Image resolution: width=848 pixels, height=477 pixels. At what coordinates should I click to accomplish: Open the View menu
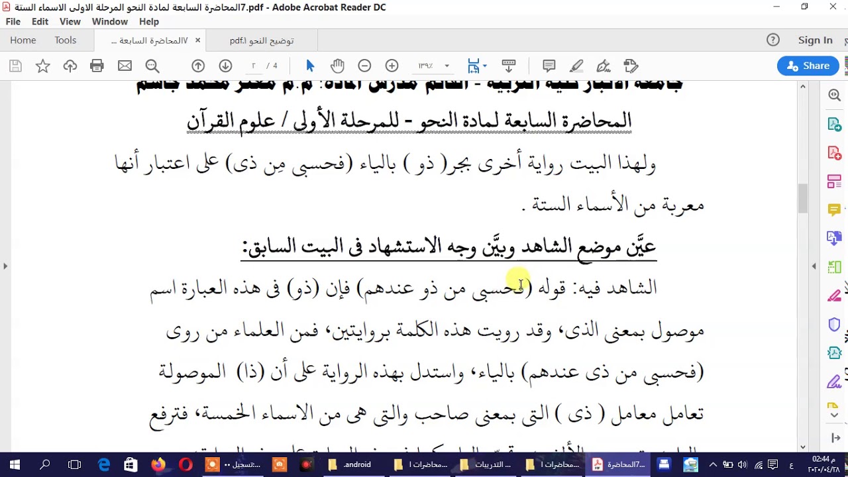[x=70, y=22]
